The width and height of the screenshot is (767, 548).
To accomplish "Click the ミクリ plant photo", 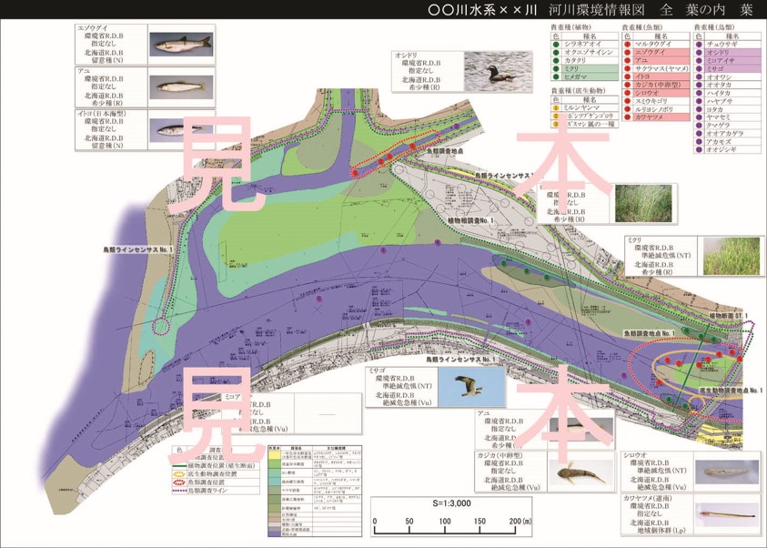I will point(732,256).
